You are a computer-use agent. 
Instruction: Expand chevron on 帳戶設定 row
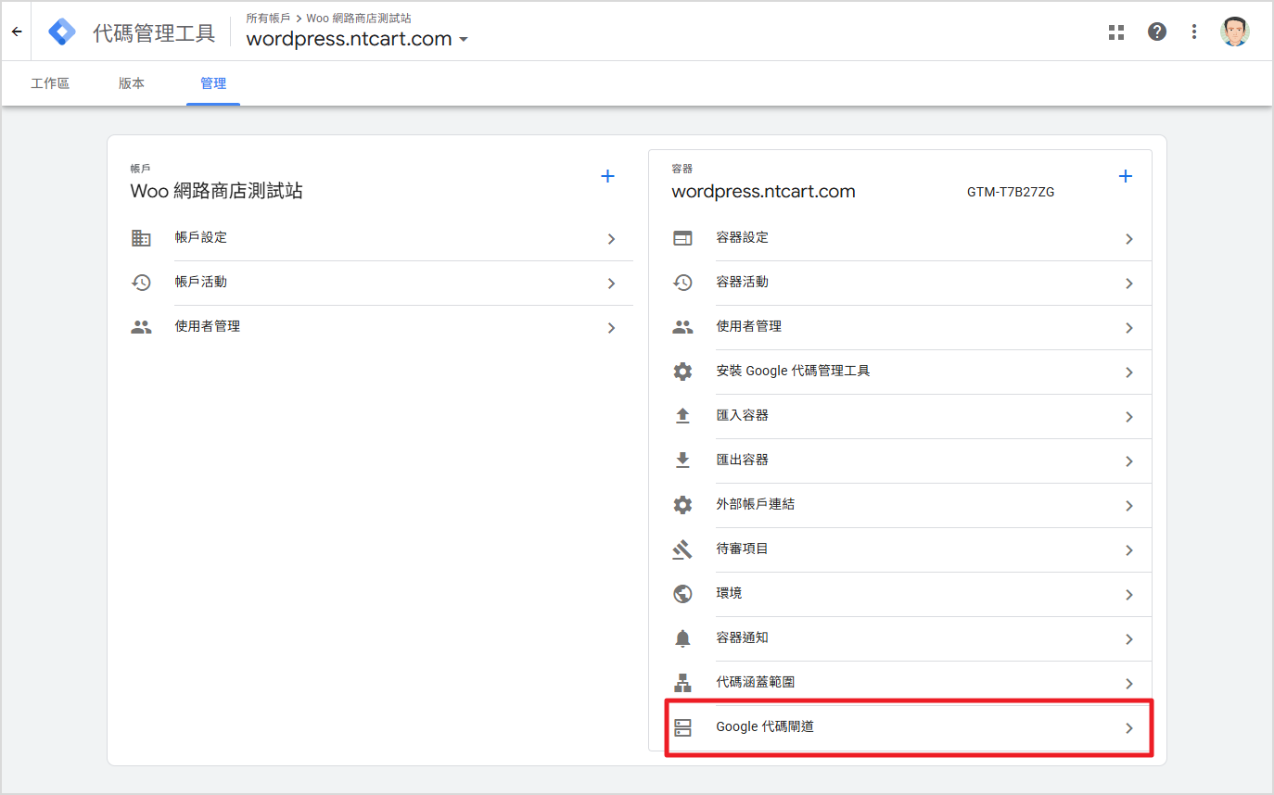coord(612,239)
